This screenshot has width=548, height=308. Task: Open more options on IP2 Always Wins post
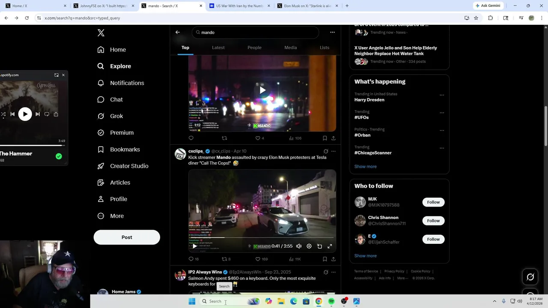(334, 272)
